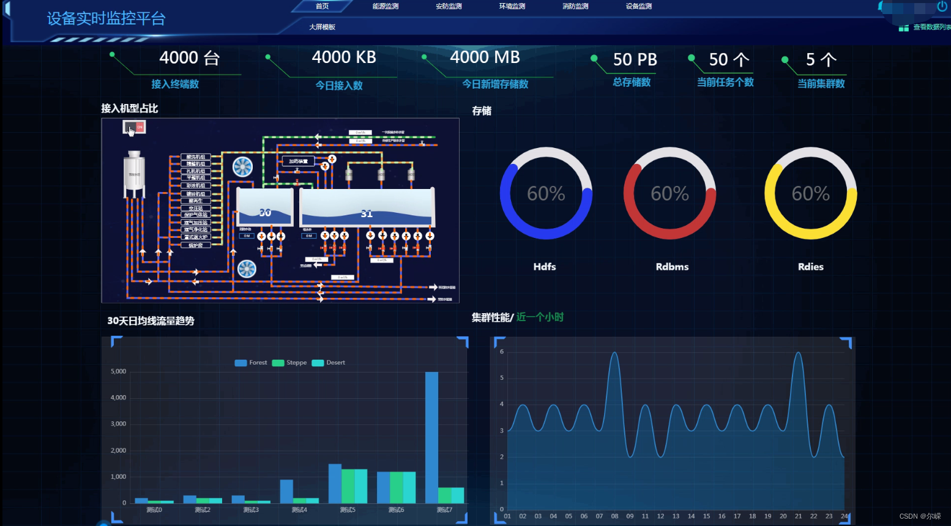Click the red Rdbms 60% donut gauge

tap(669, 193)
